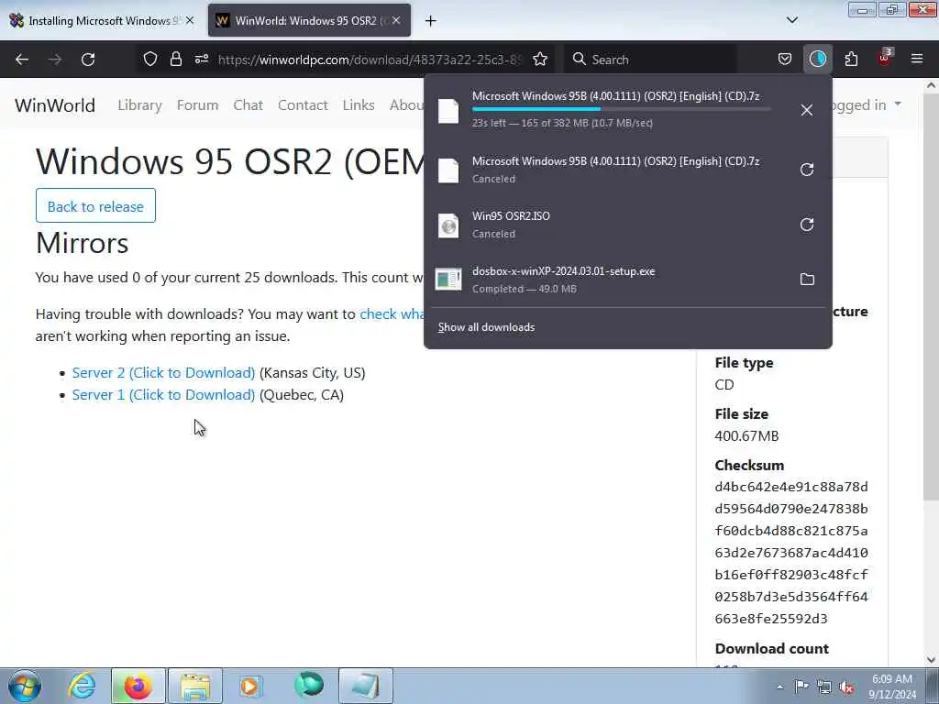Follow the 'check what' help link
The height and width of the screenshot is (704, 939).
tap(392, 313)
